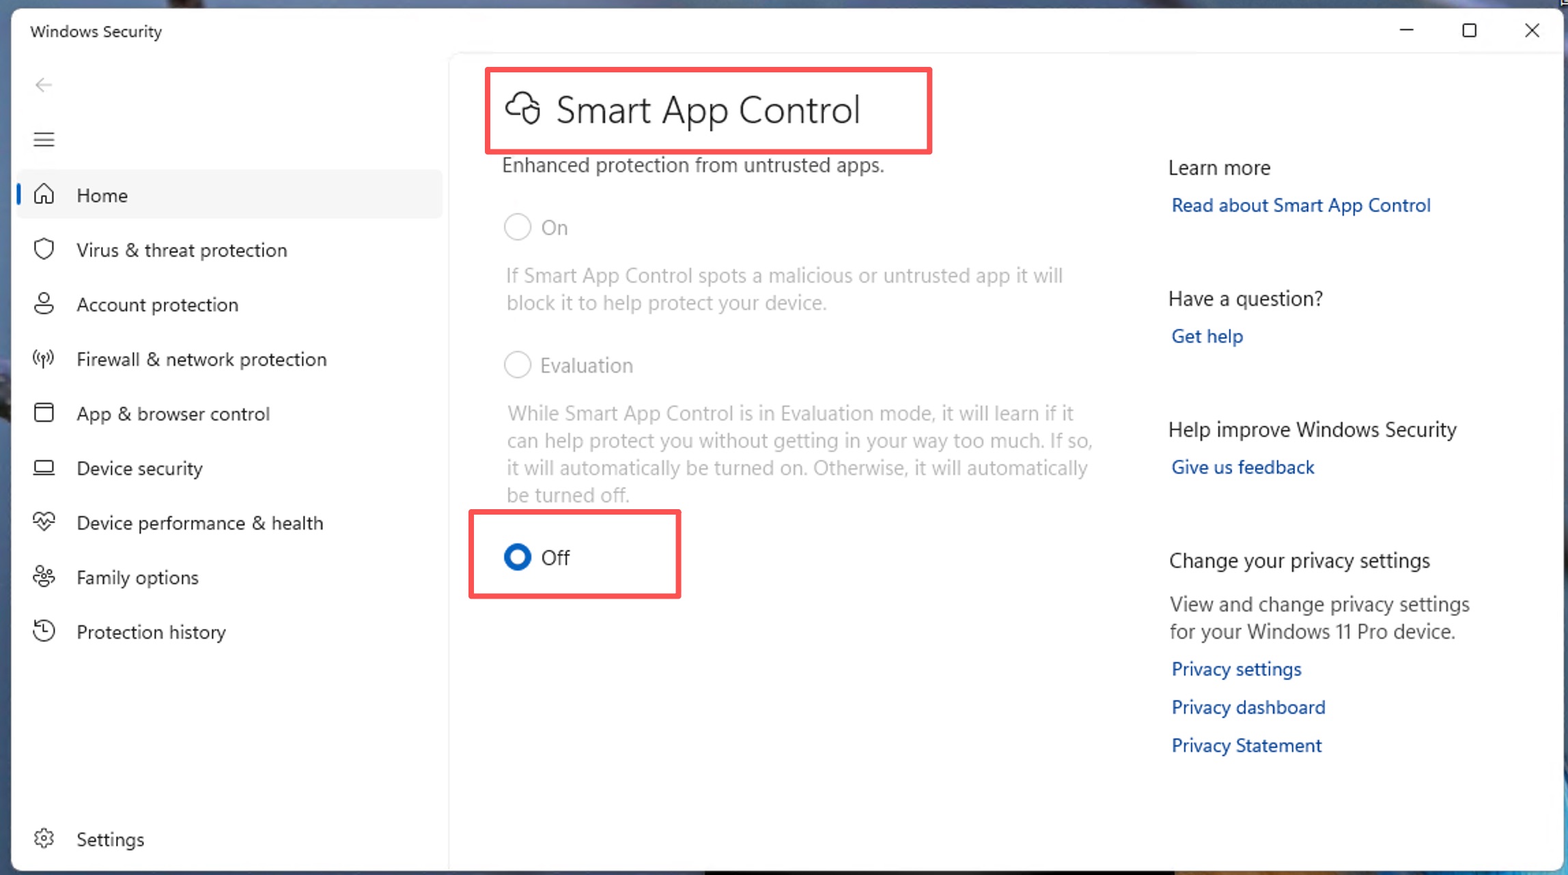Click the Get help link
The image size is (1568, 875).
point(1207,336)
